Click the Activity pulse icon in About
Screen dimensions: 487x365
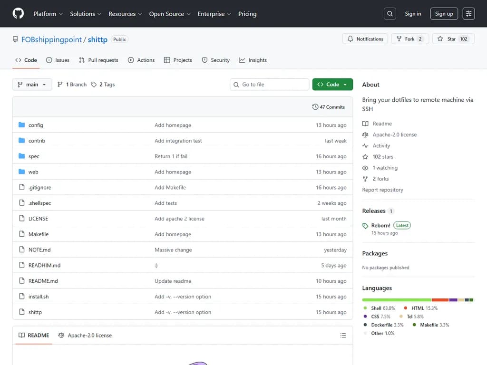coord(365,146)
